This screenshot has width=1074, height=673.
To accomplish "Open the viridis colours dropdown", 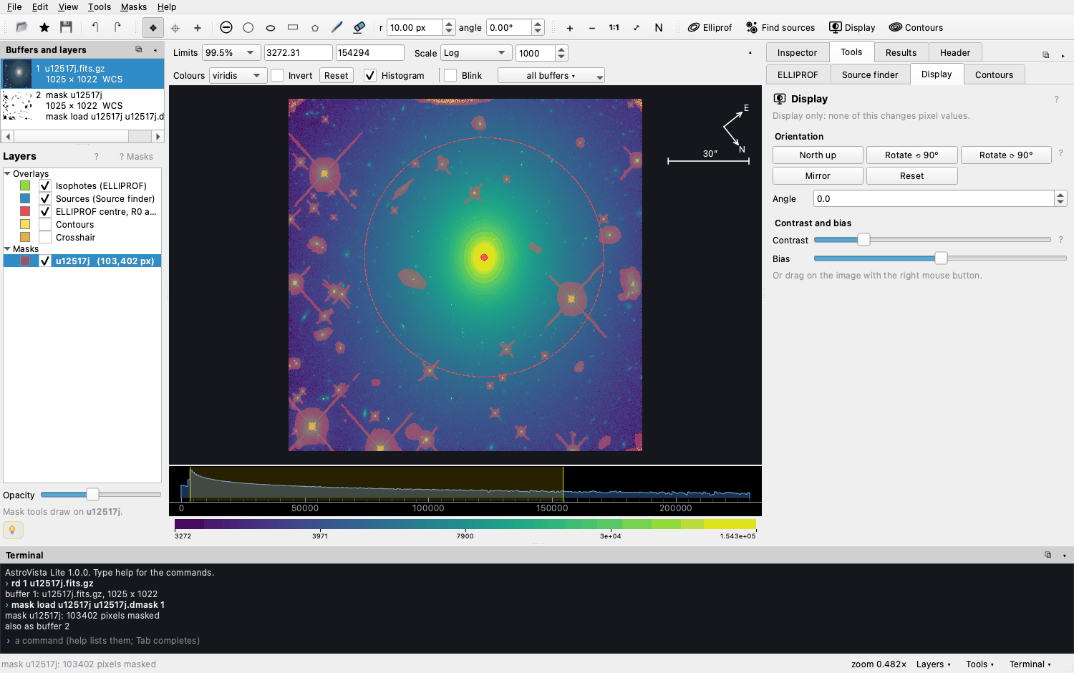I will (x=238, y=75).
